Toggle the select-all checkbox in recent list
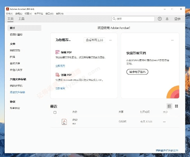 pos(55,112)
